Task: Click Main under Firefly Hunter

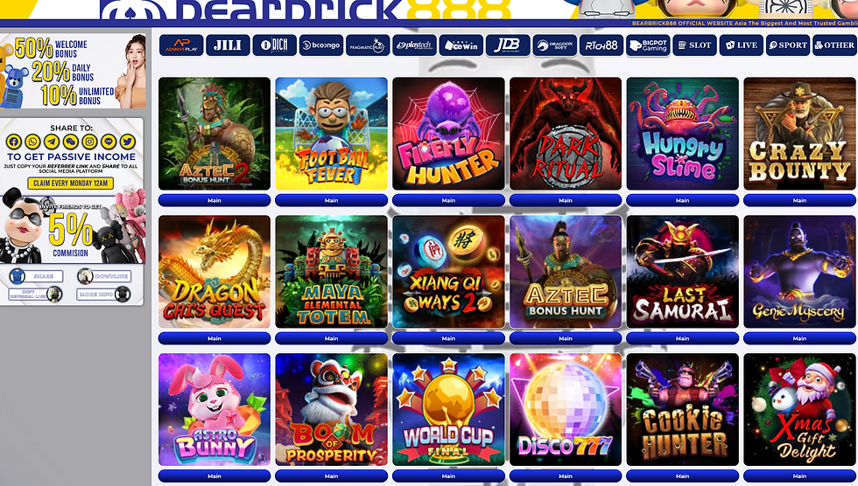Action: click(448, 200)
